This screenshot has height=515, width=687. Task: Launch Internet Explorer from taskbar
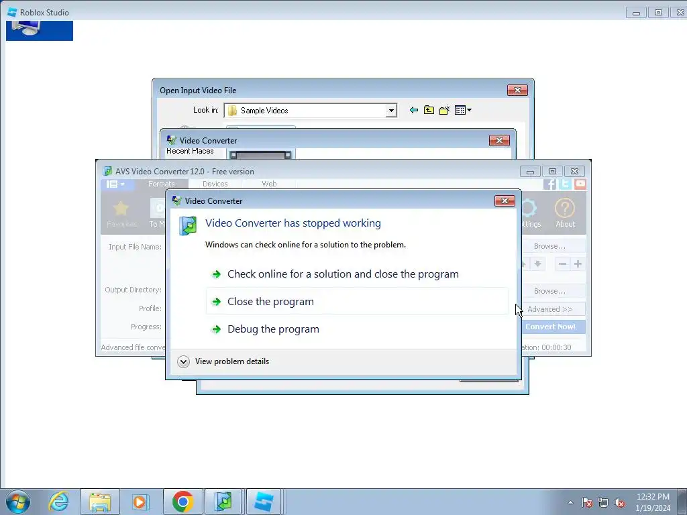tap(59, 502)
